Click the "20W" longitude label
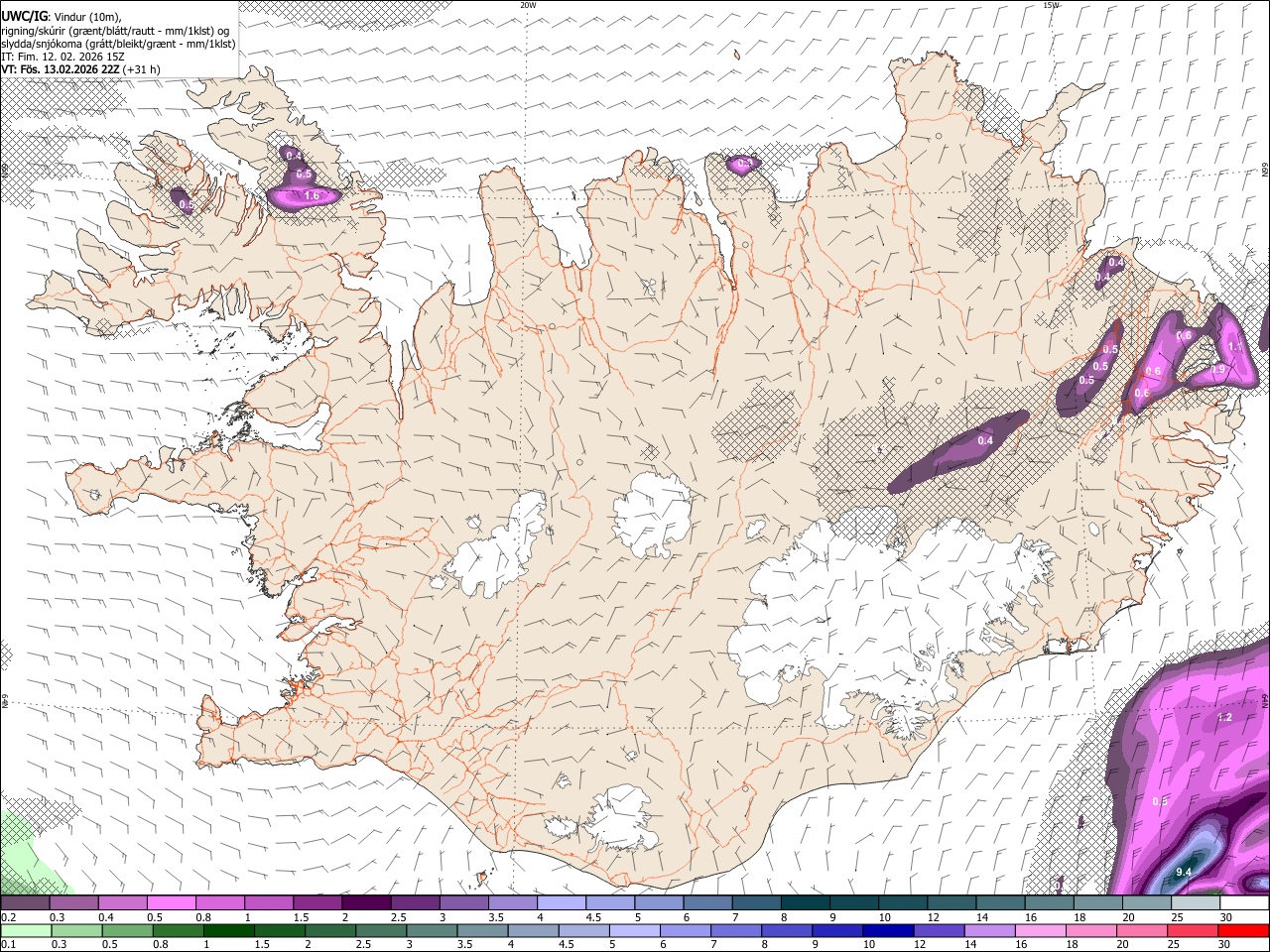The image size is (1270, 952). [x=528, y=5]
